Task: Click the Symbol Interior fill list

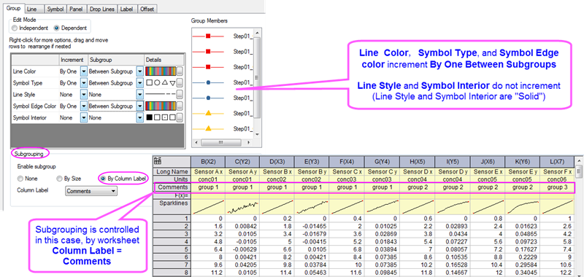Action: coord(160,117)
